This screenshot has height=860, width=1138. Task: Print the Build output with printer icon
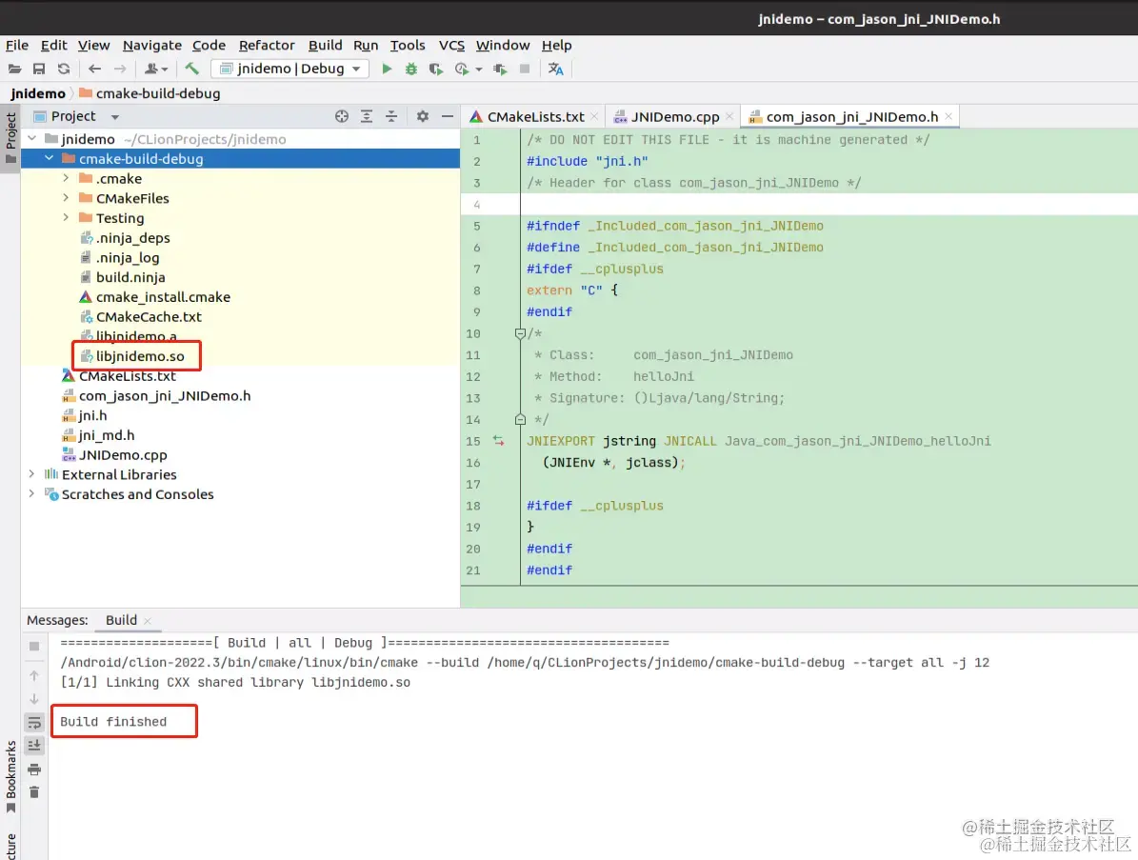point(34,770)
